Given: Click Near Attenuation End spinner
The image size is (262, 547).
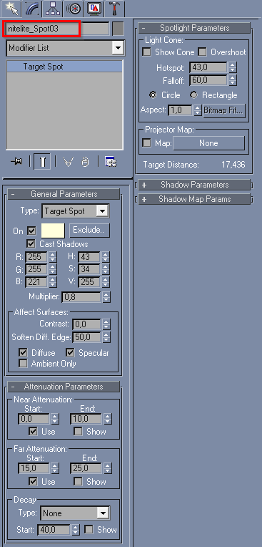Looking at the screenshot, I should 108,419.
